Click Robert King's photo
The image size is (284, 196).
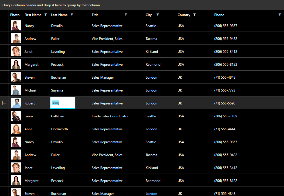click(16, 103)
